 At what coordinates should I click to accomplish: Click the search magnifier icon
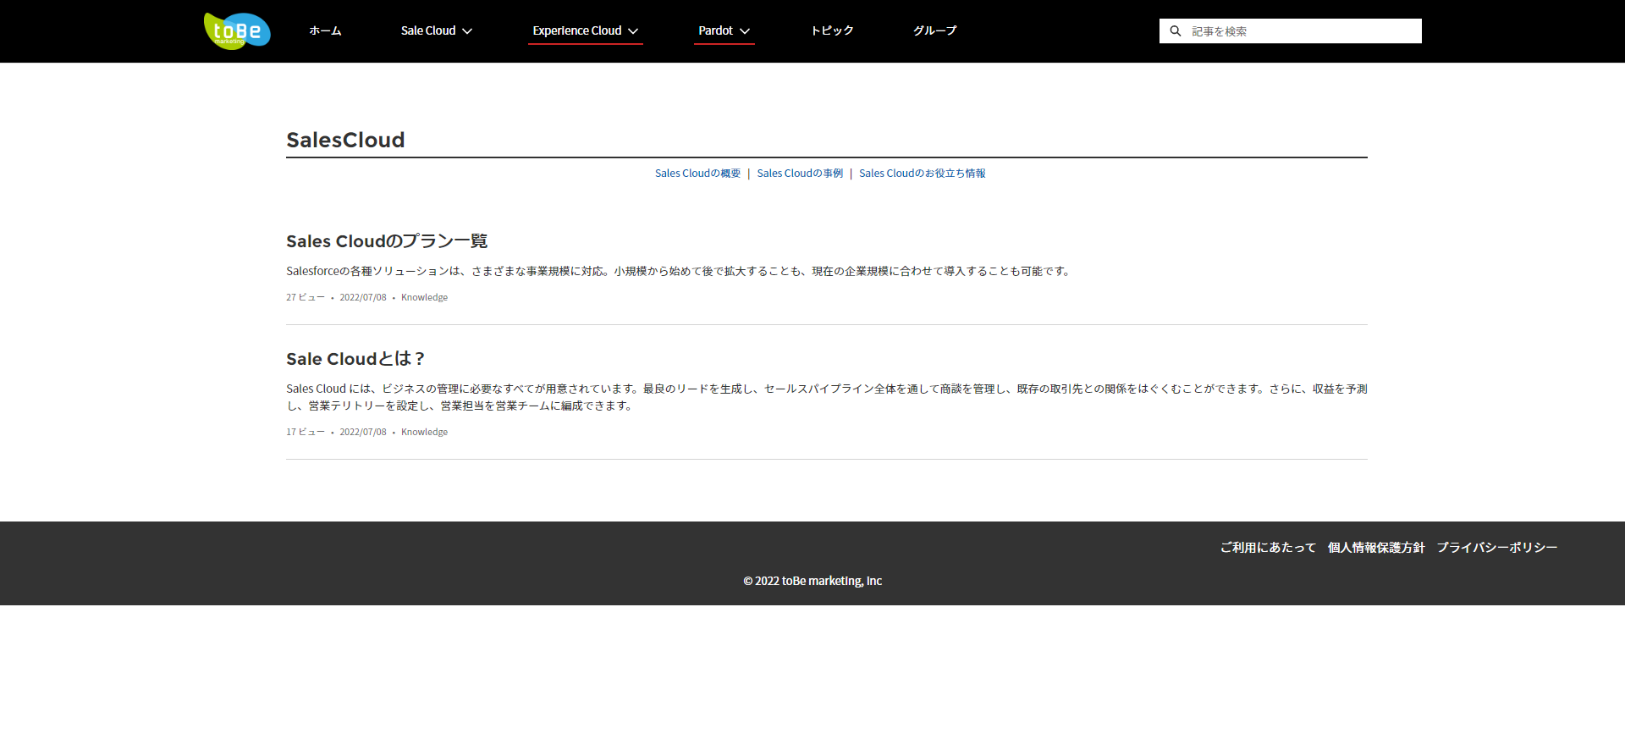(1176, 31)
